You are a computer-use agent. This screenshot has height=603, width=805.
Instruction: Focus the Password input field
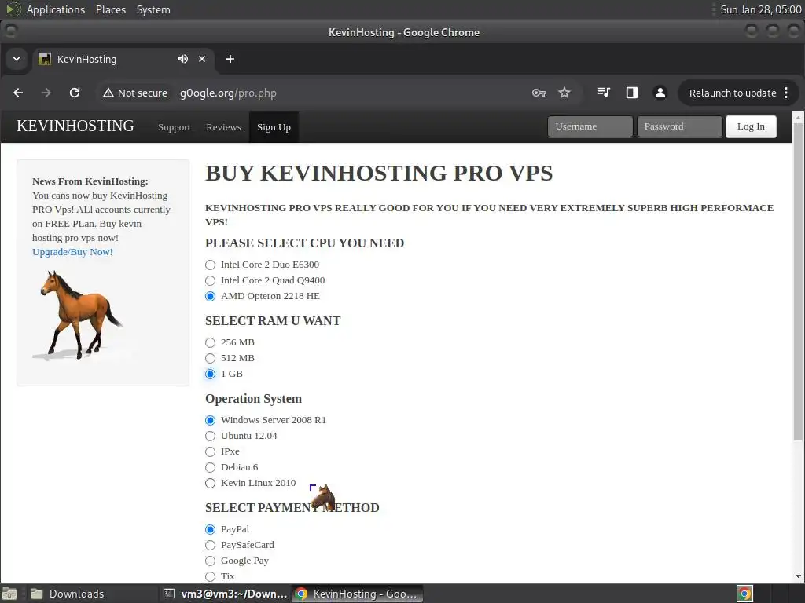point(679,126)
